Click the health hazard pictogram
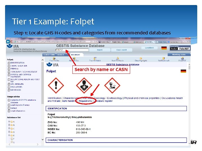202x151 pixels. pos(84,85)
